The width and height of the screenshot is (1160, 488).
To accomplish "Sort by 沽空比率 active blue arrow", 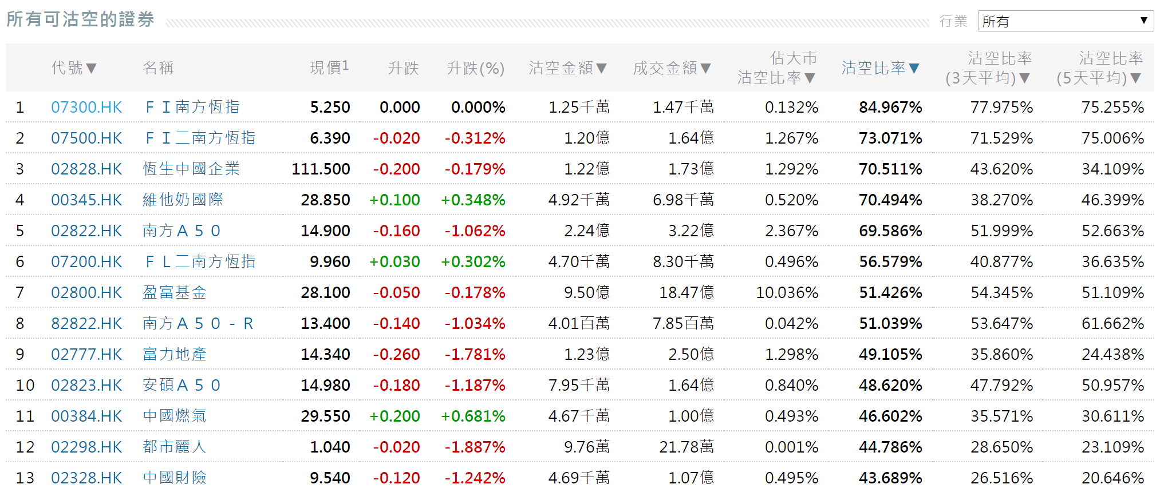I will coord(914,69).
